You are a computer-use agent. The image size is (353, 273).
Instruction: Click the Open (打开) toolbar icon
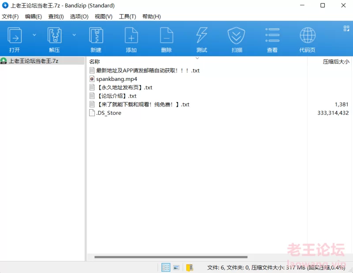[x=15, y=35]
